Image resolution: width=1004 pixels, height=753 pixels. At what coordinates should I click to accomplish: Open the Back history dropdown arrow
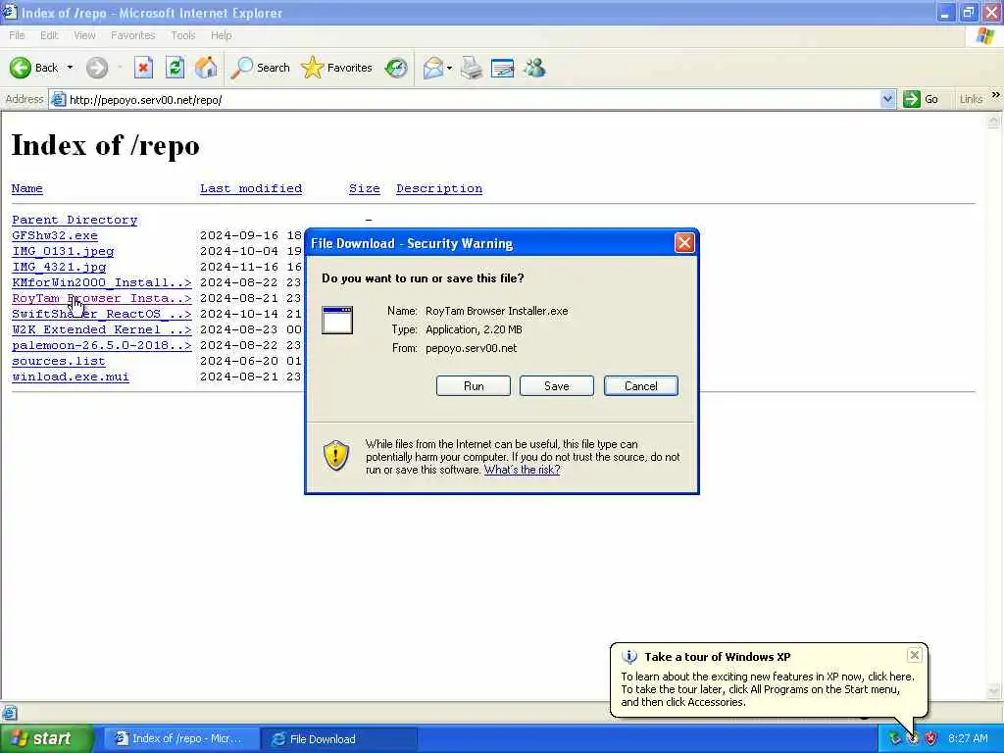(x=70, y=68)
